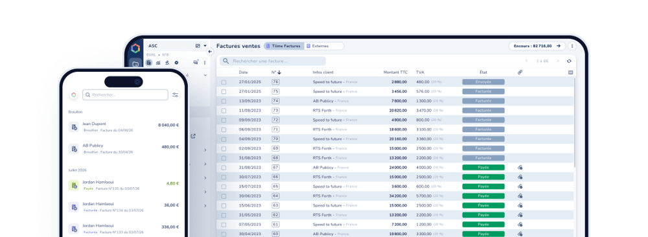The image size is (648, 237).
Task: Tap the Jean Dupont draft invoice icon
Action: point(74,127)
